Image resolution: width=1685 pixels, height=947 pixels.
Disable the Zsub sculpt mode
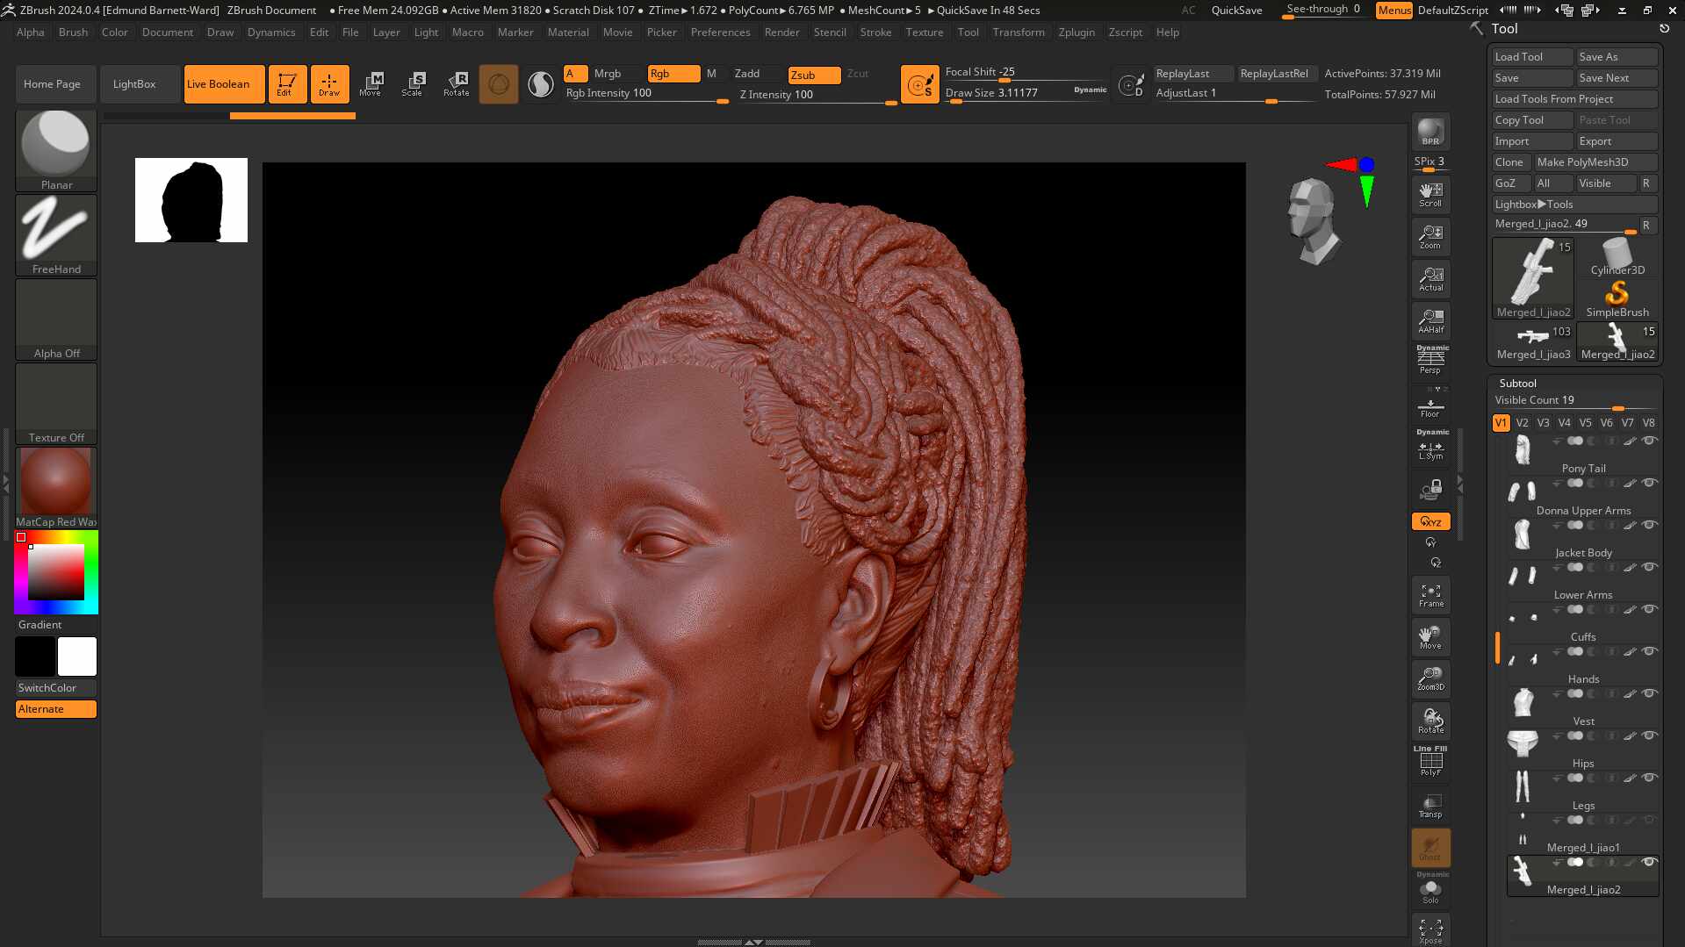tap(813, 75)
